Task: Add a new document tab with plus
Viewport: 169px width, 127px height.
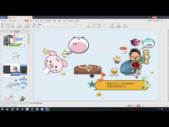Action: [35, 17]
